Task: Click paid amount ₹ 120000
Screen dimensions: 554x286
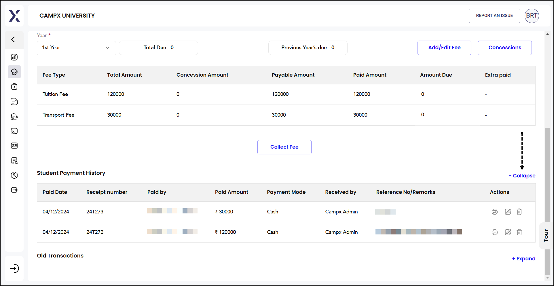Action: coord(225,232)
